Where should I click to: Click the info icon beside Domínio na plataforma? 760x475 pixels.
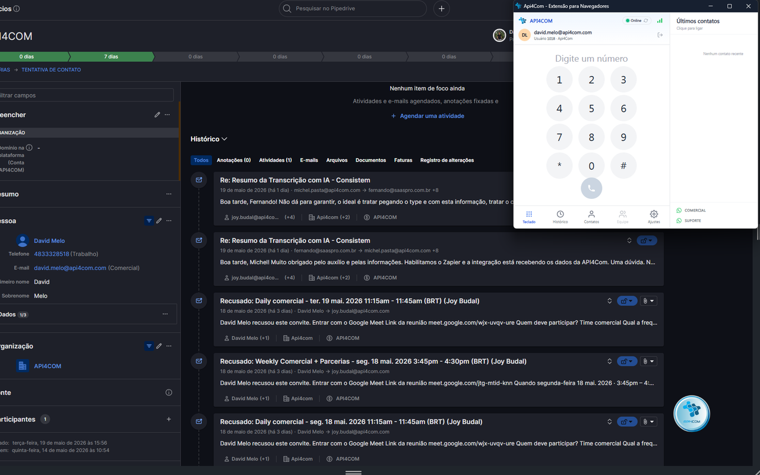click(29, 147)
